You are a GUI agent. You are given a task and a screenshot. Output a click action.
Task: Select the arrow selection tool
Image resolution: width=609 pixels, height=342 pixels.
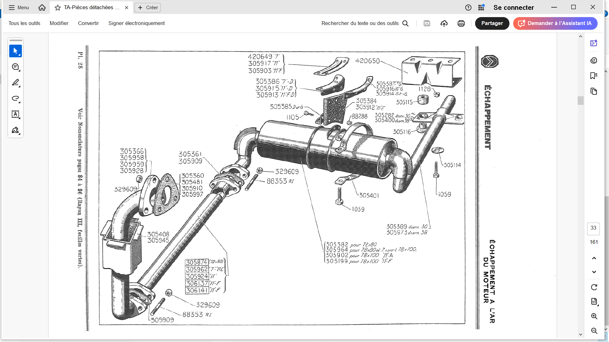click(15, 51)
